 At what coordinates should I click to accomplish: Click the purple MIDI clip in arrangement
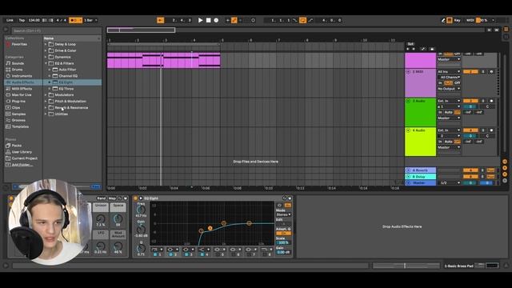(x=163, y=60)
